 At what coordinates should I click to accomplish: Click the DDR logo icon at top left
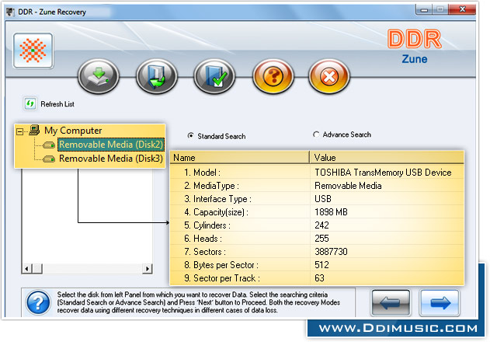coord(33,51)
